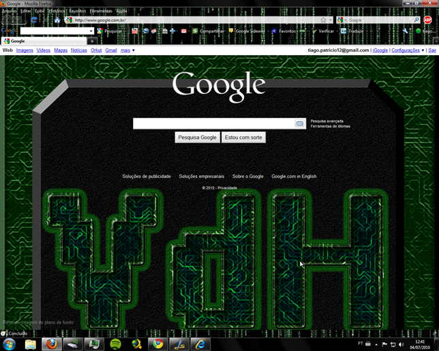The height and width of the screenshot is (351, 439).
Task: Click the Sair sign-out link
Action: (x=432, y=50)
